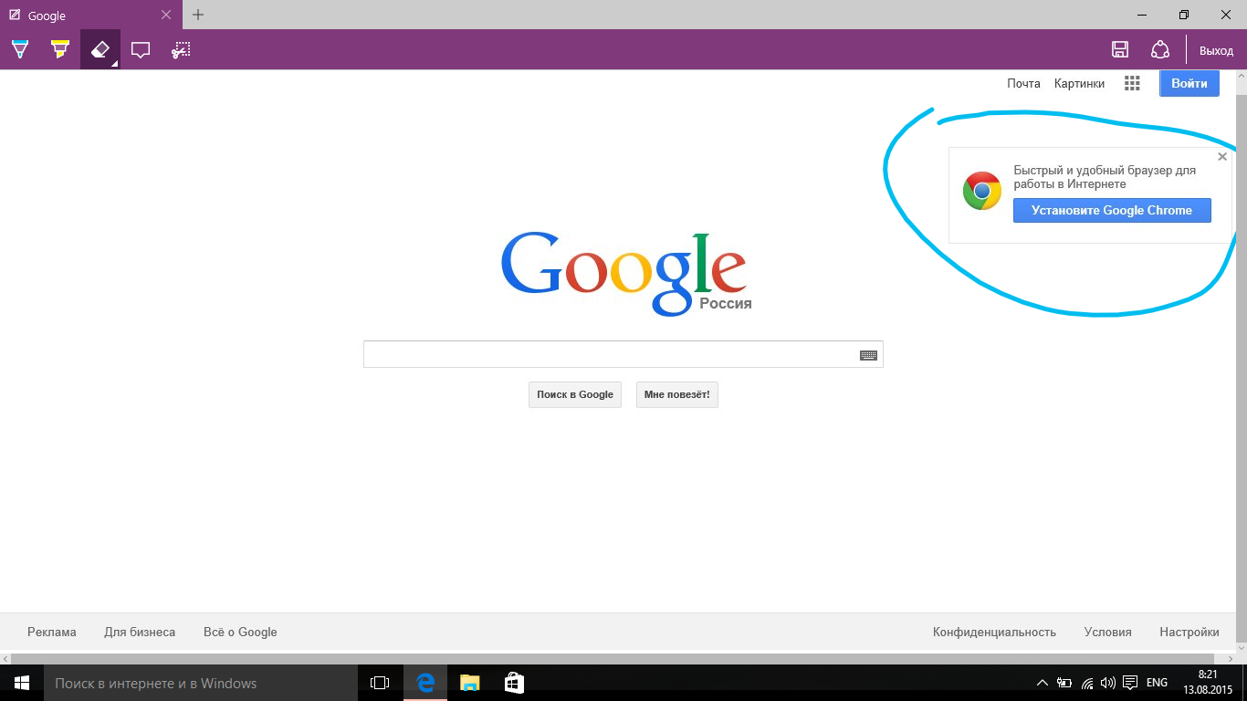
Task: Click Установите Google Chrome button
Action: click(x=1112, y=210)
